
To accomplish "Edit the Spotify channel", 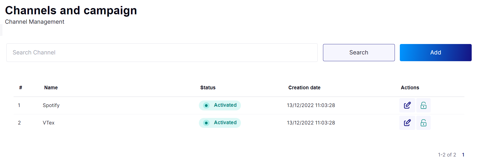I will tap(407, 105).
